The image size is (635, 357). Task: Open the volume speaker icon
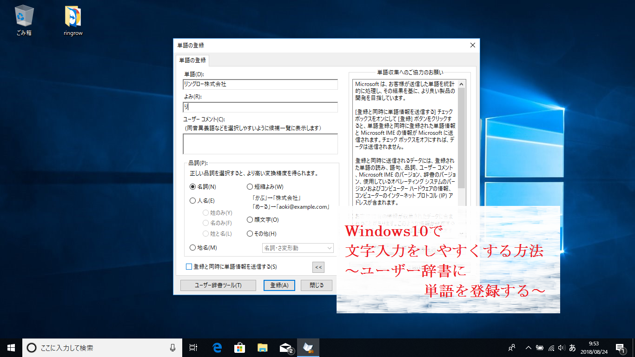click(x=561, y=347)
